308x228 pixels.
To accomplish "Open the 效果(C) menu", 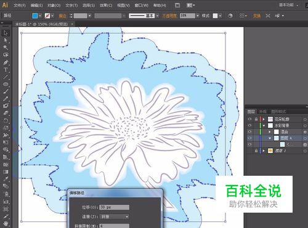I will click(106, 6).
